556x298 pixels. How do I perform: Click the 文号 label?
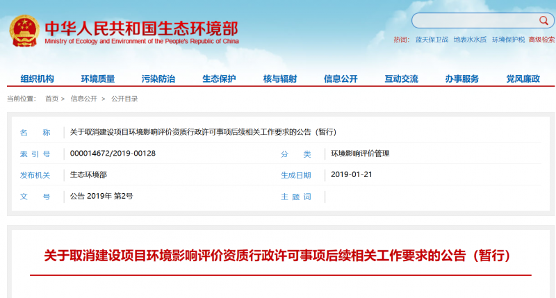point(35,197)
